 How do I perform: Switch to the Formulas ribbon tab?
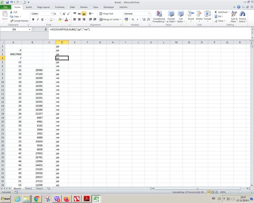(x=59, y=7)
